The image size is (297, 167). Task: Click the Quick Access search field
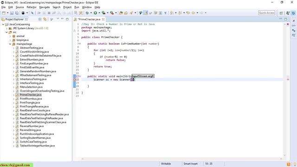[x=267, y=13]
